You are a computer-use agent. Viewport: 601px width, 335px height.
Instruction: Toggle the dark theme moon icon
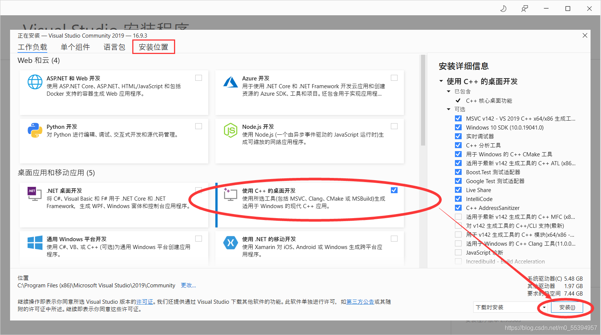coord(503,9)
